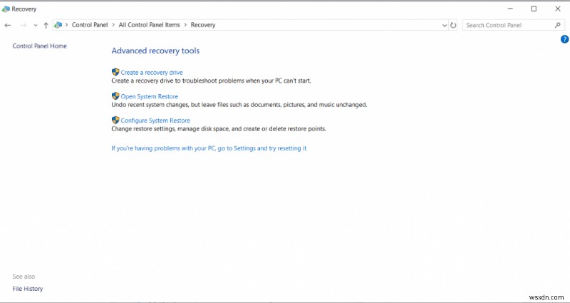This screenshot has height=303, width=570.
Task: Expand chevron after Control Panel breadcrumb
Action: [x=113, y=25]
